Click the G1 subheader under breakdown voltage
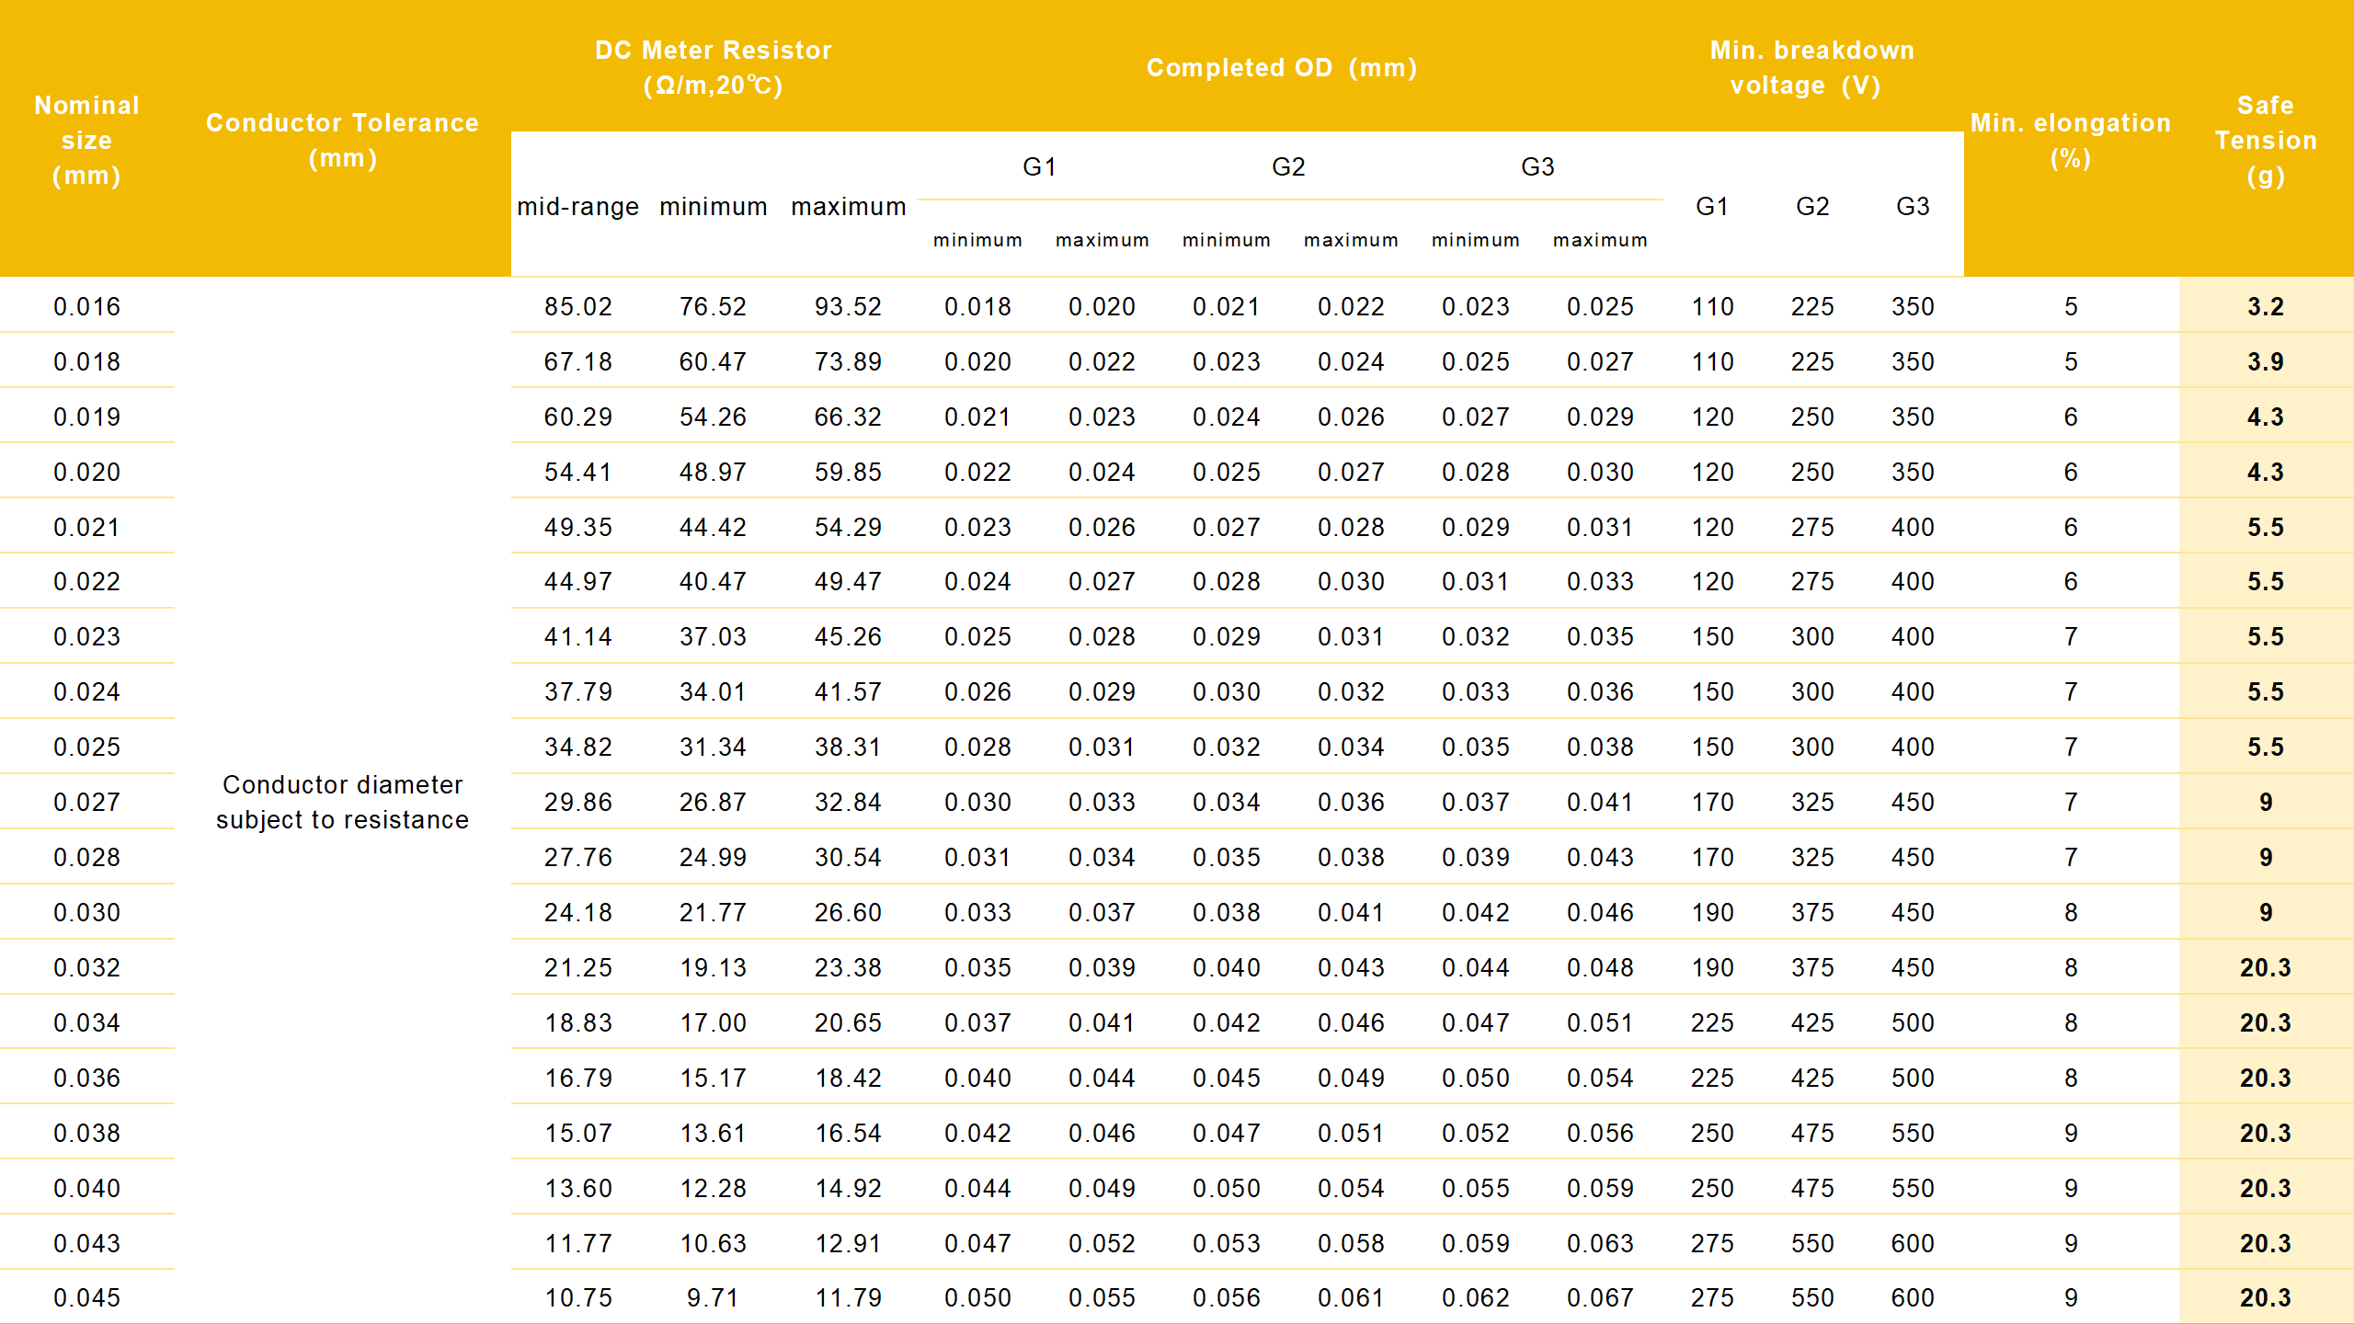 (1711, 206)
